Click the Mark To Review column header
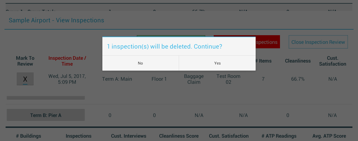 (25, 61)
